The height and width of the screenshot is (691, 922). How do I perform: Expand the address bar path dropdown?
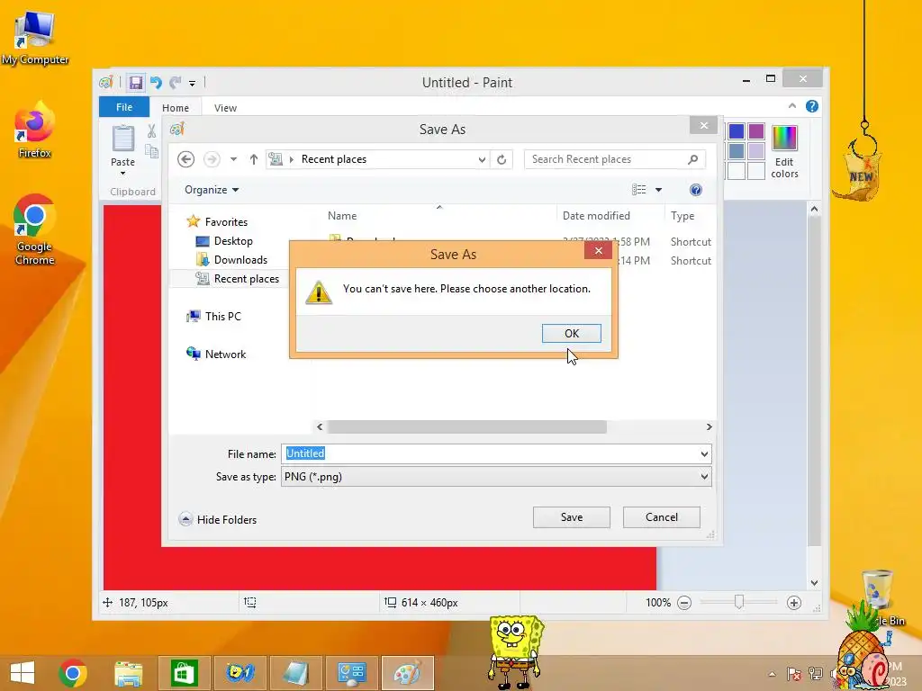(x=482, y=159)
